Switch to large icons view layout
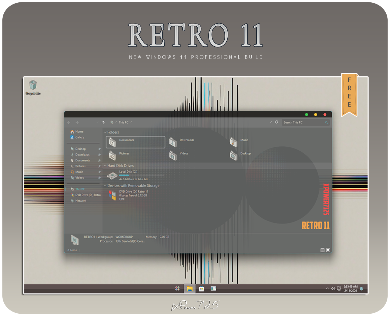 coord(328,250)
